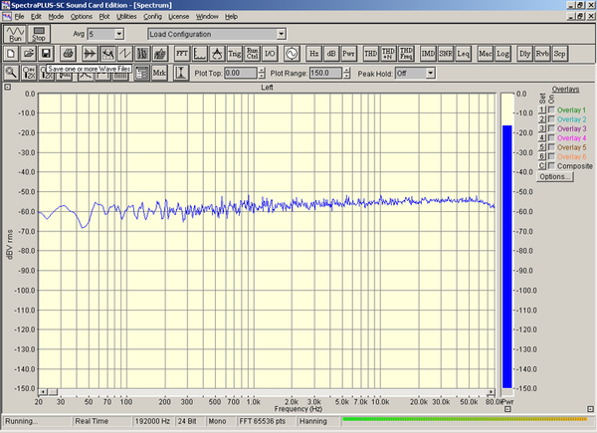Enable the Overlay 3 On checkbox
This screenshot has width=597, height=433.
551,128
